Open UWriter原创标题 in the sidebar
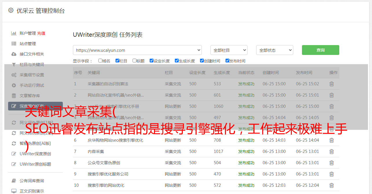This screenshot has width=372, height=194. [35, 164]
